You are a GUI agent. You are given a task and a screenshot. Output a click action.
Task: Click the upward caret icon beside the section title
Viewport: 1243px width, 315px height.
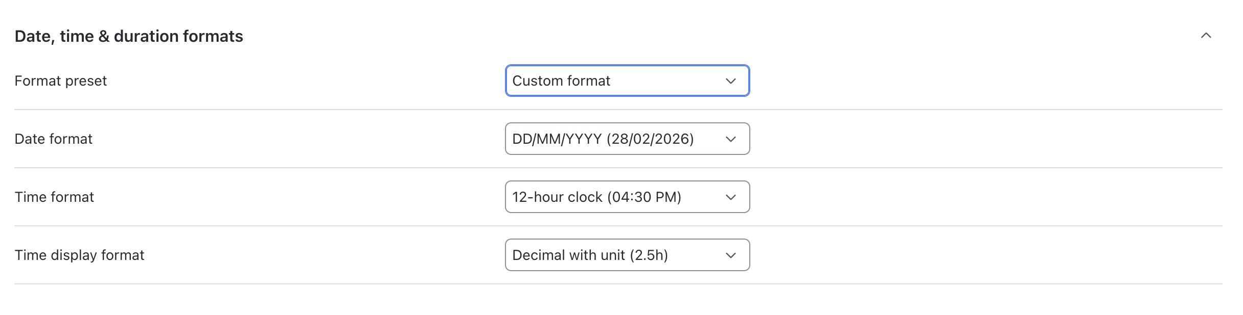(1206, 36)
